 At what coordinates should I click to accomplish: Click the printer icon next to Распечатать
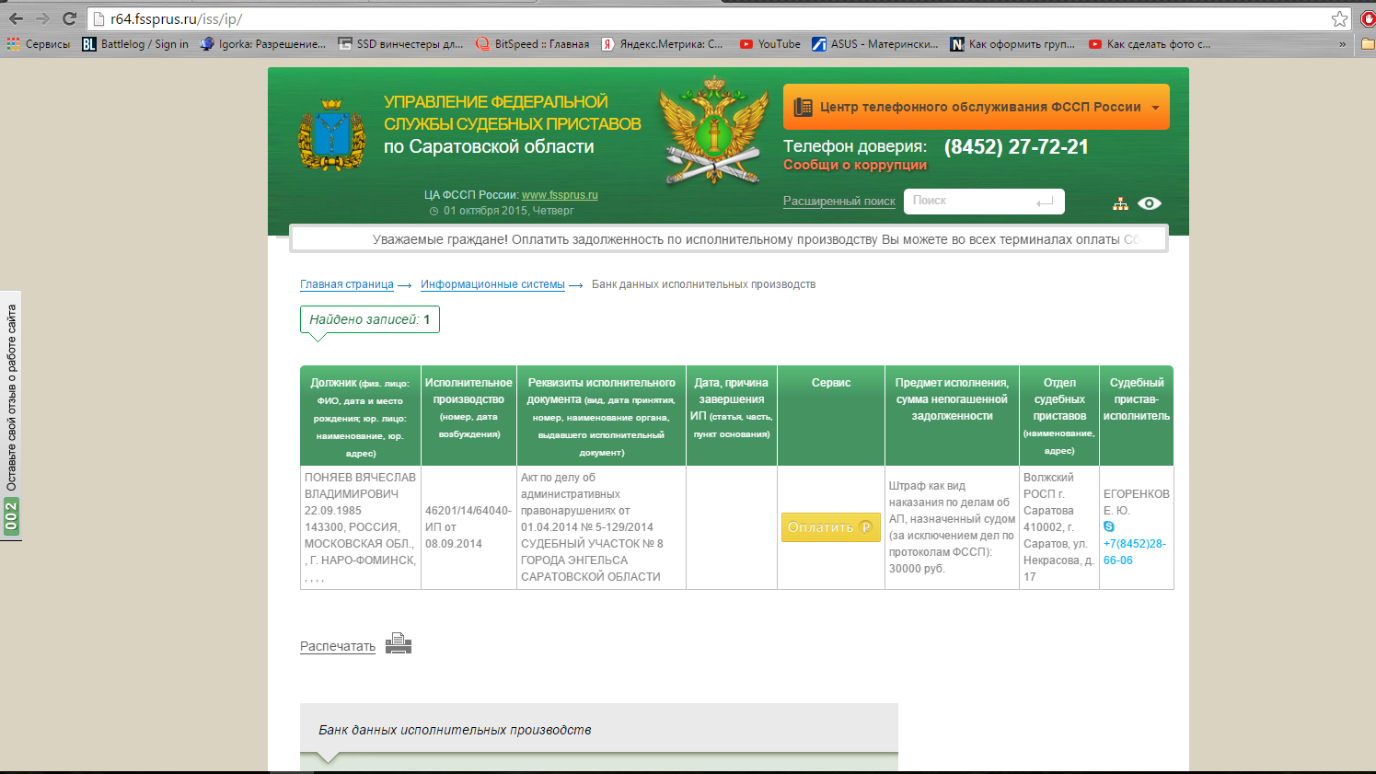(x=398, y=644)
